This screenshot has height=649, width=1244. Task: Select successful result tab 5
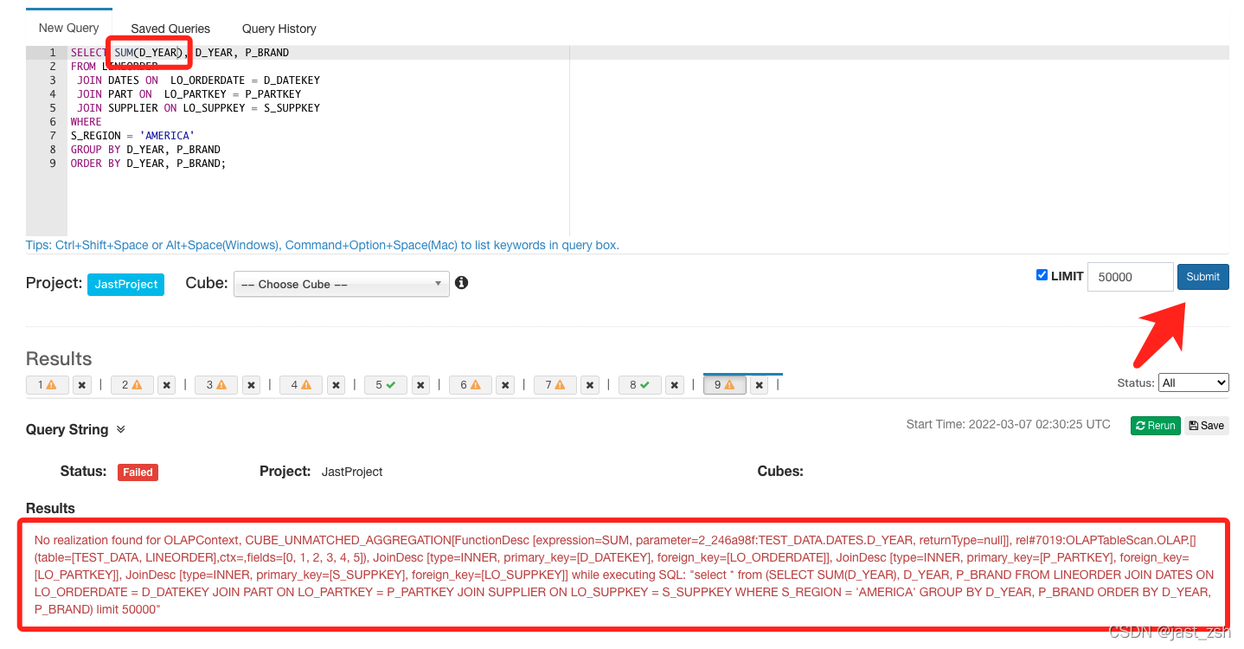(x=386, y=385)
